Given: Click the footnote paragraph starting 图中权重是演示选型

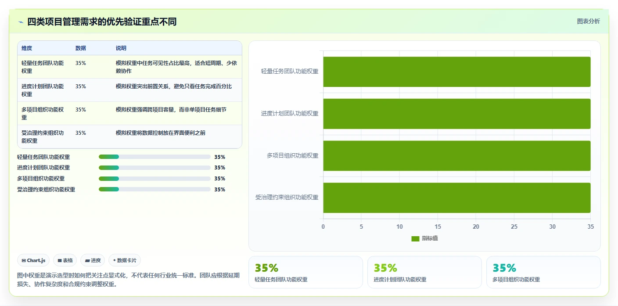Looking at the screenshot, I should pos(129,280).
